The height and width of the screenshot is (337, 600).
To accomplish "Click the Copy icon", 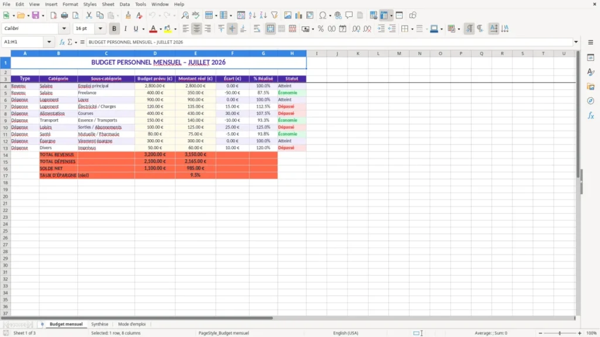I will click(100, 15).
